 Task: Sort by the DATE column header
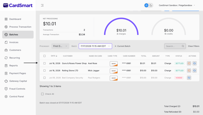click(x=54, y=56)
